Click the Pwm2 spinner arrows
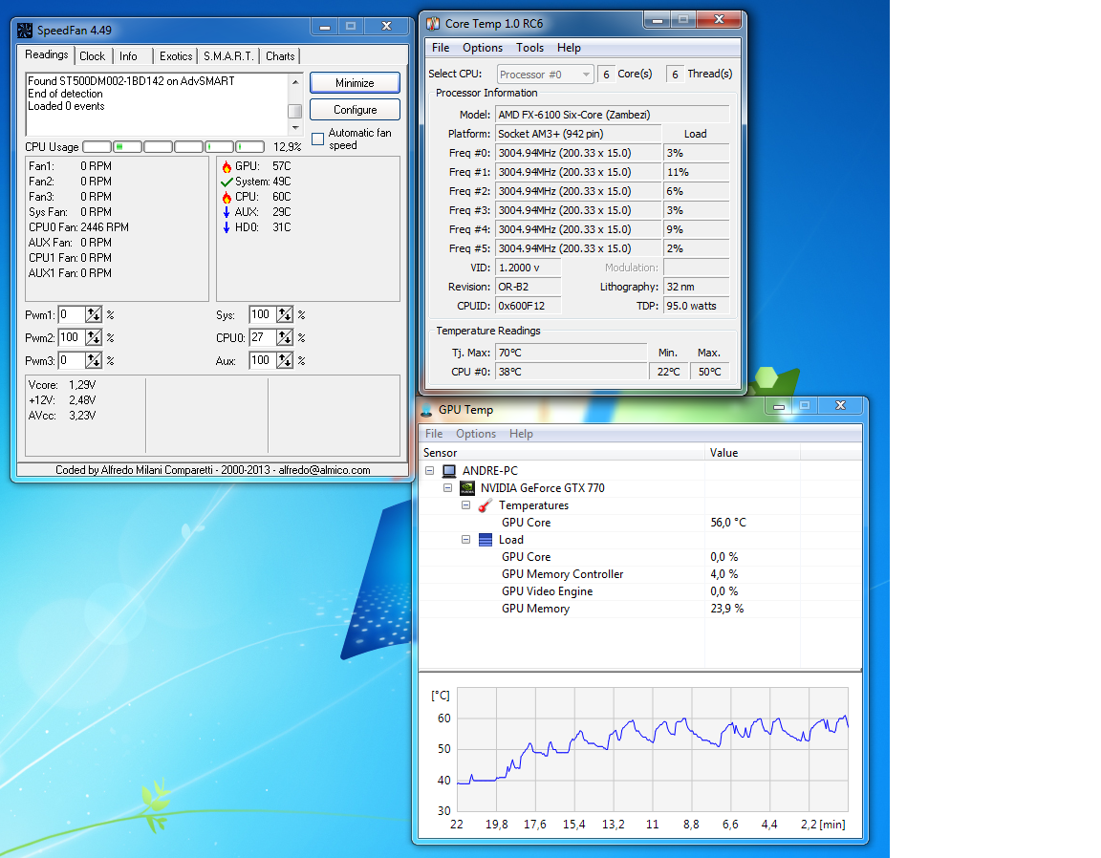 tap(94, 337)
